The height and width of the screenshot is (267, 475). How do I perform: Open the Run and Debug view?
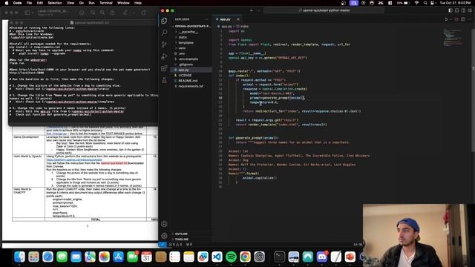[164, 56]
